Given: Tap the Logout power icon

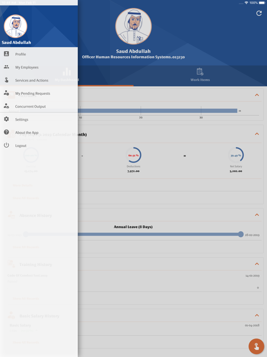Looking at the screenshot, I should (x=6, y=145).
